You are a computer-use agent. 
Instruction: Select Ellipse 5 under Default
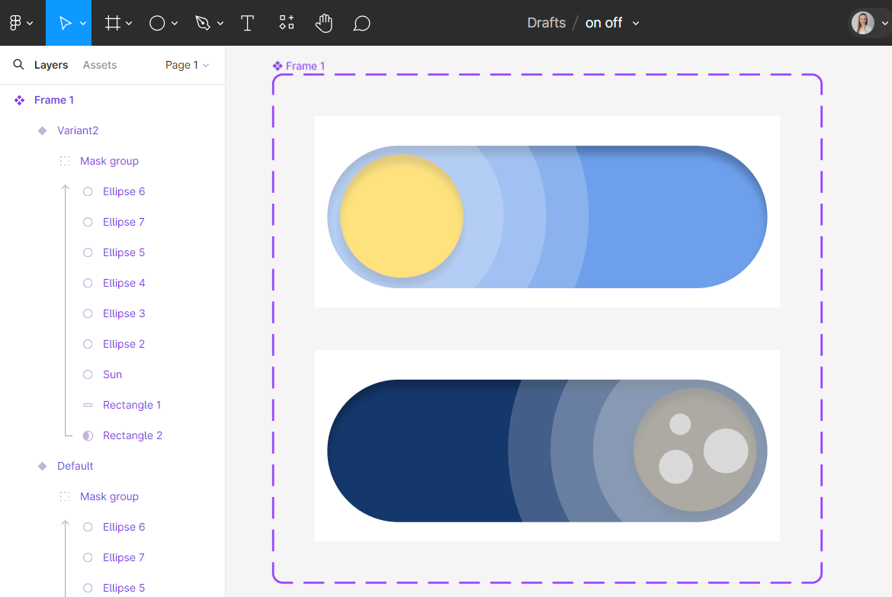124,588
